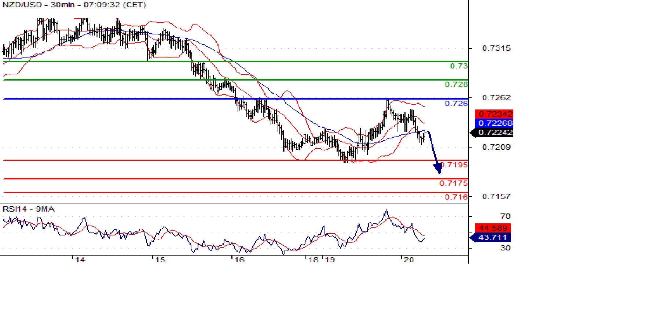This screenshot has height=320, width=660.
Task: Click the green 0.73 resistance level label
Action: click(459, 66)
